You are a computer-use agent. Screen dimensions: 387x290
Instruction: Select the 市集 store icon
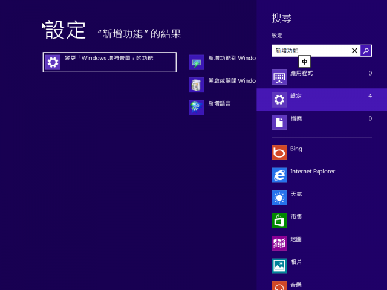coord(279,221)
